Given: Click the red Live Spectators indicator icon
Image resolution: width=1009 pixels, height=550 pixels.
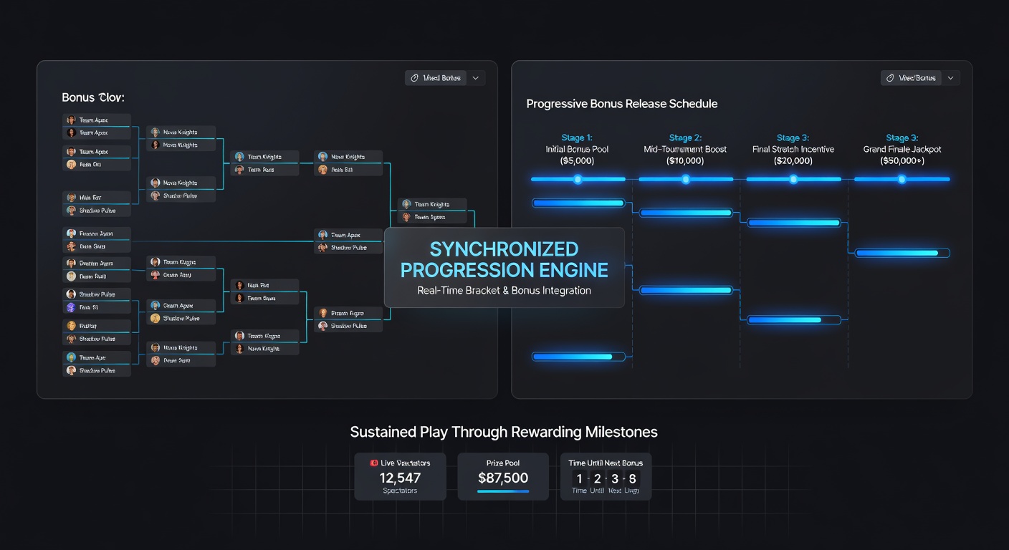Looking at the screenshot, I should point(374,463).
